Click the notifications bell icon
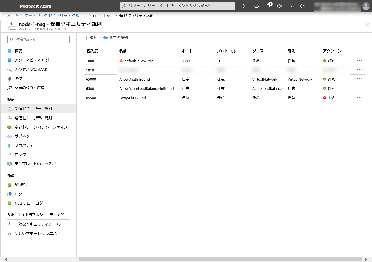 pos(268,6)
